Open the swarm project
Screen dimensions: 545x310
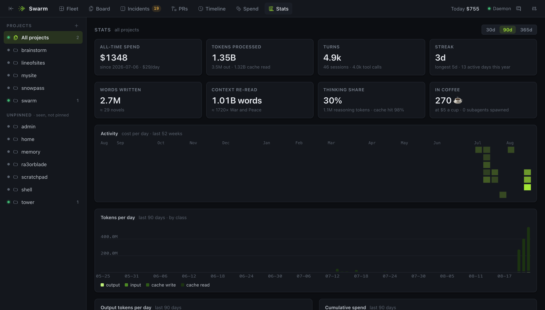pyautogui.click(x=43, y=101)
